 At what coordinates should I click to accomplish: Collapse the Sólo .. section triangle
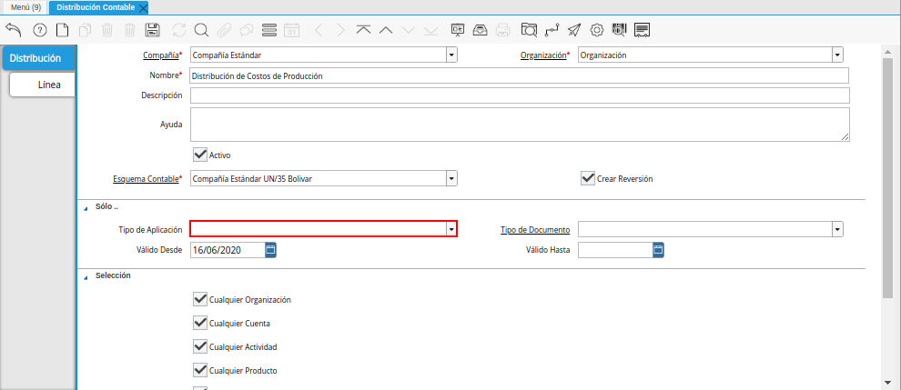click(86, 208)
